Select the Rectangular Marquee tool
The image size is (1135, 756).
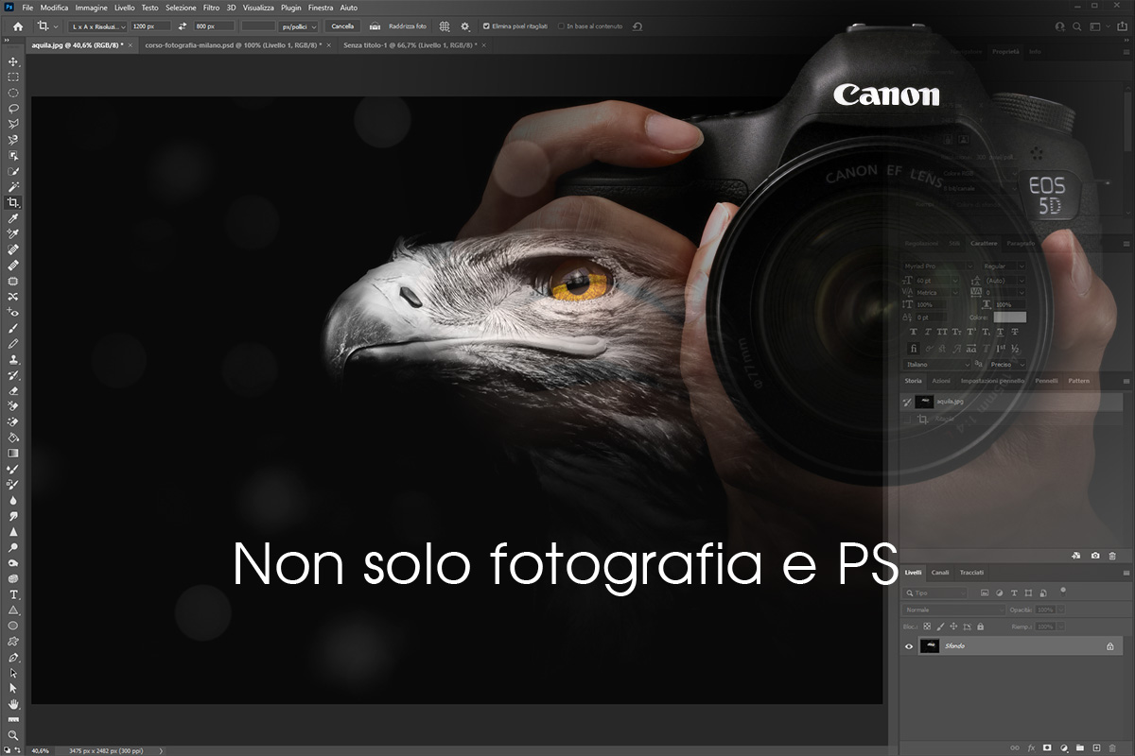point(13,77)
